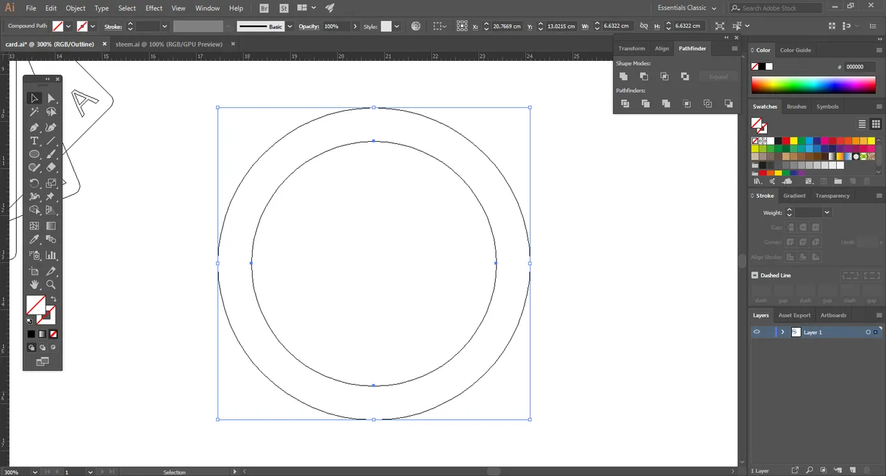Open the Artboards tab

click(833, 315)
